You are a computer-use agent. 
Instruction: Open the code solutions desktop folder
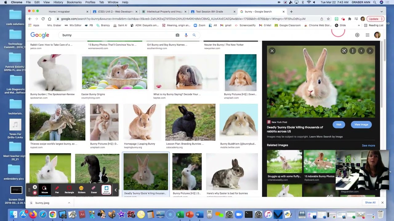[15, 17]
